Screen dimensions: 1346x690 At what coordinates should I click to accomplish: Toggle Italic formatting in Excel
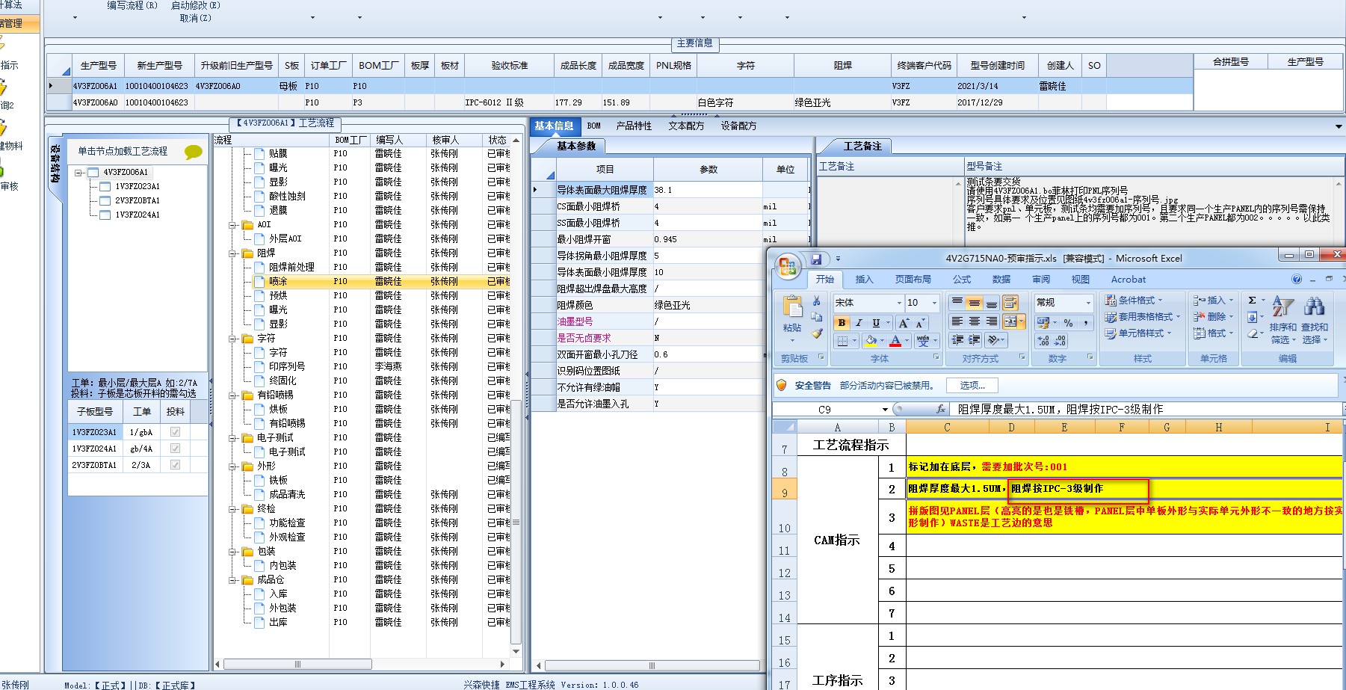coord(859,323)
